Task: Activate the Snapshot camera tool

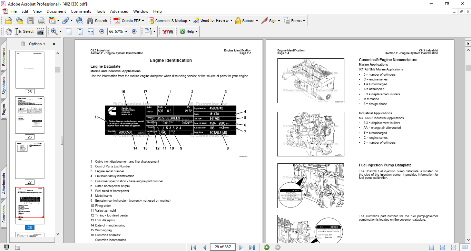Action: click(x=40, y=31)
